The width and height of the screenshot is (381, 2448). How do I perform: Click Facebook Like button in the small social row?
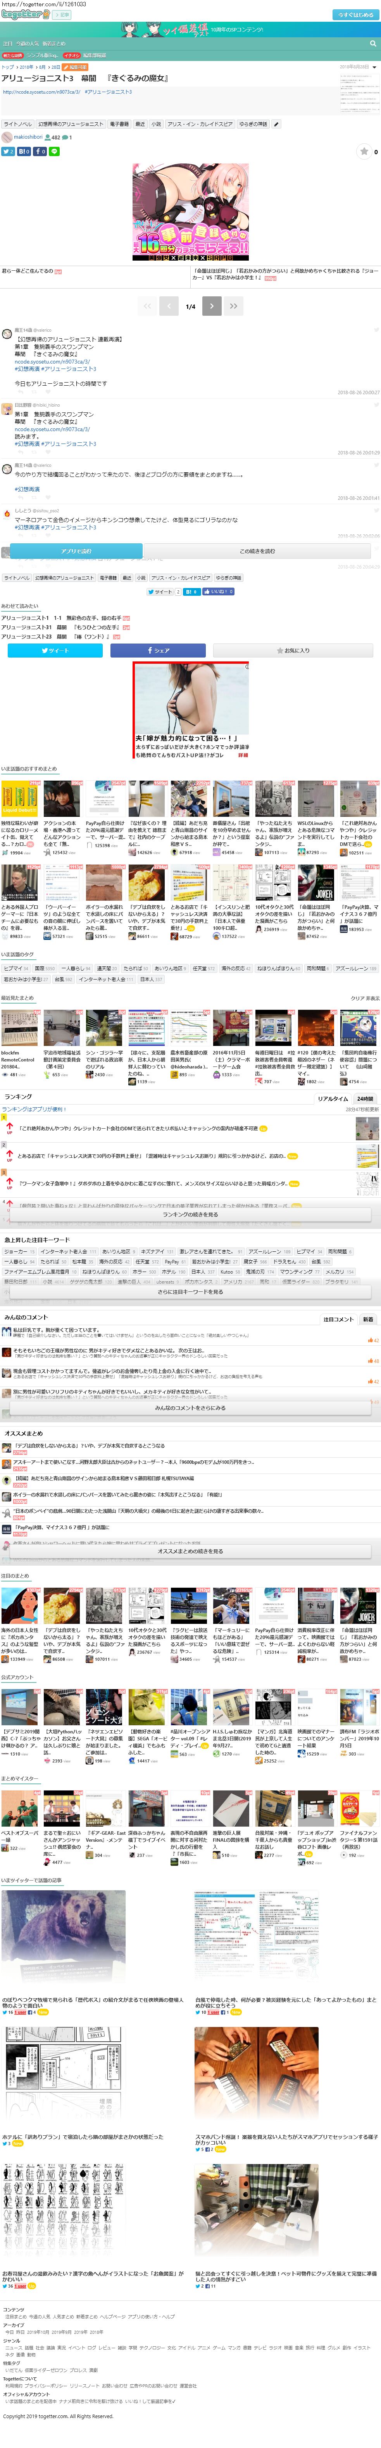220,591
